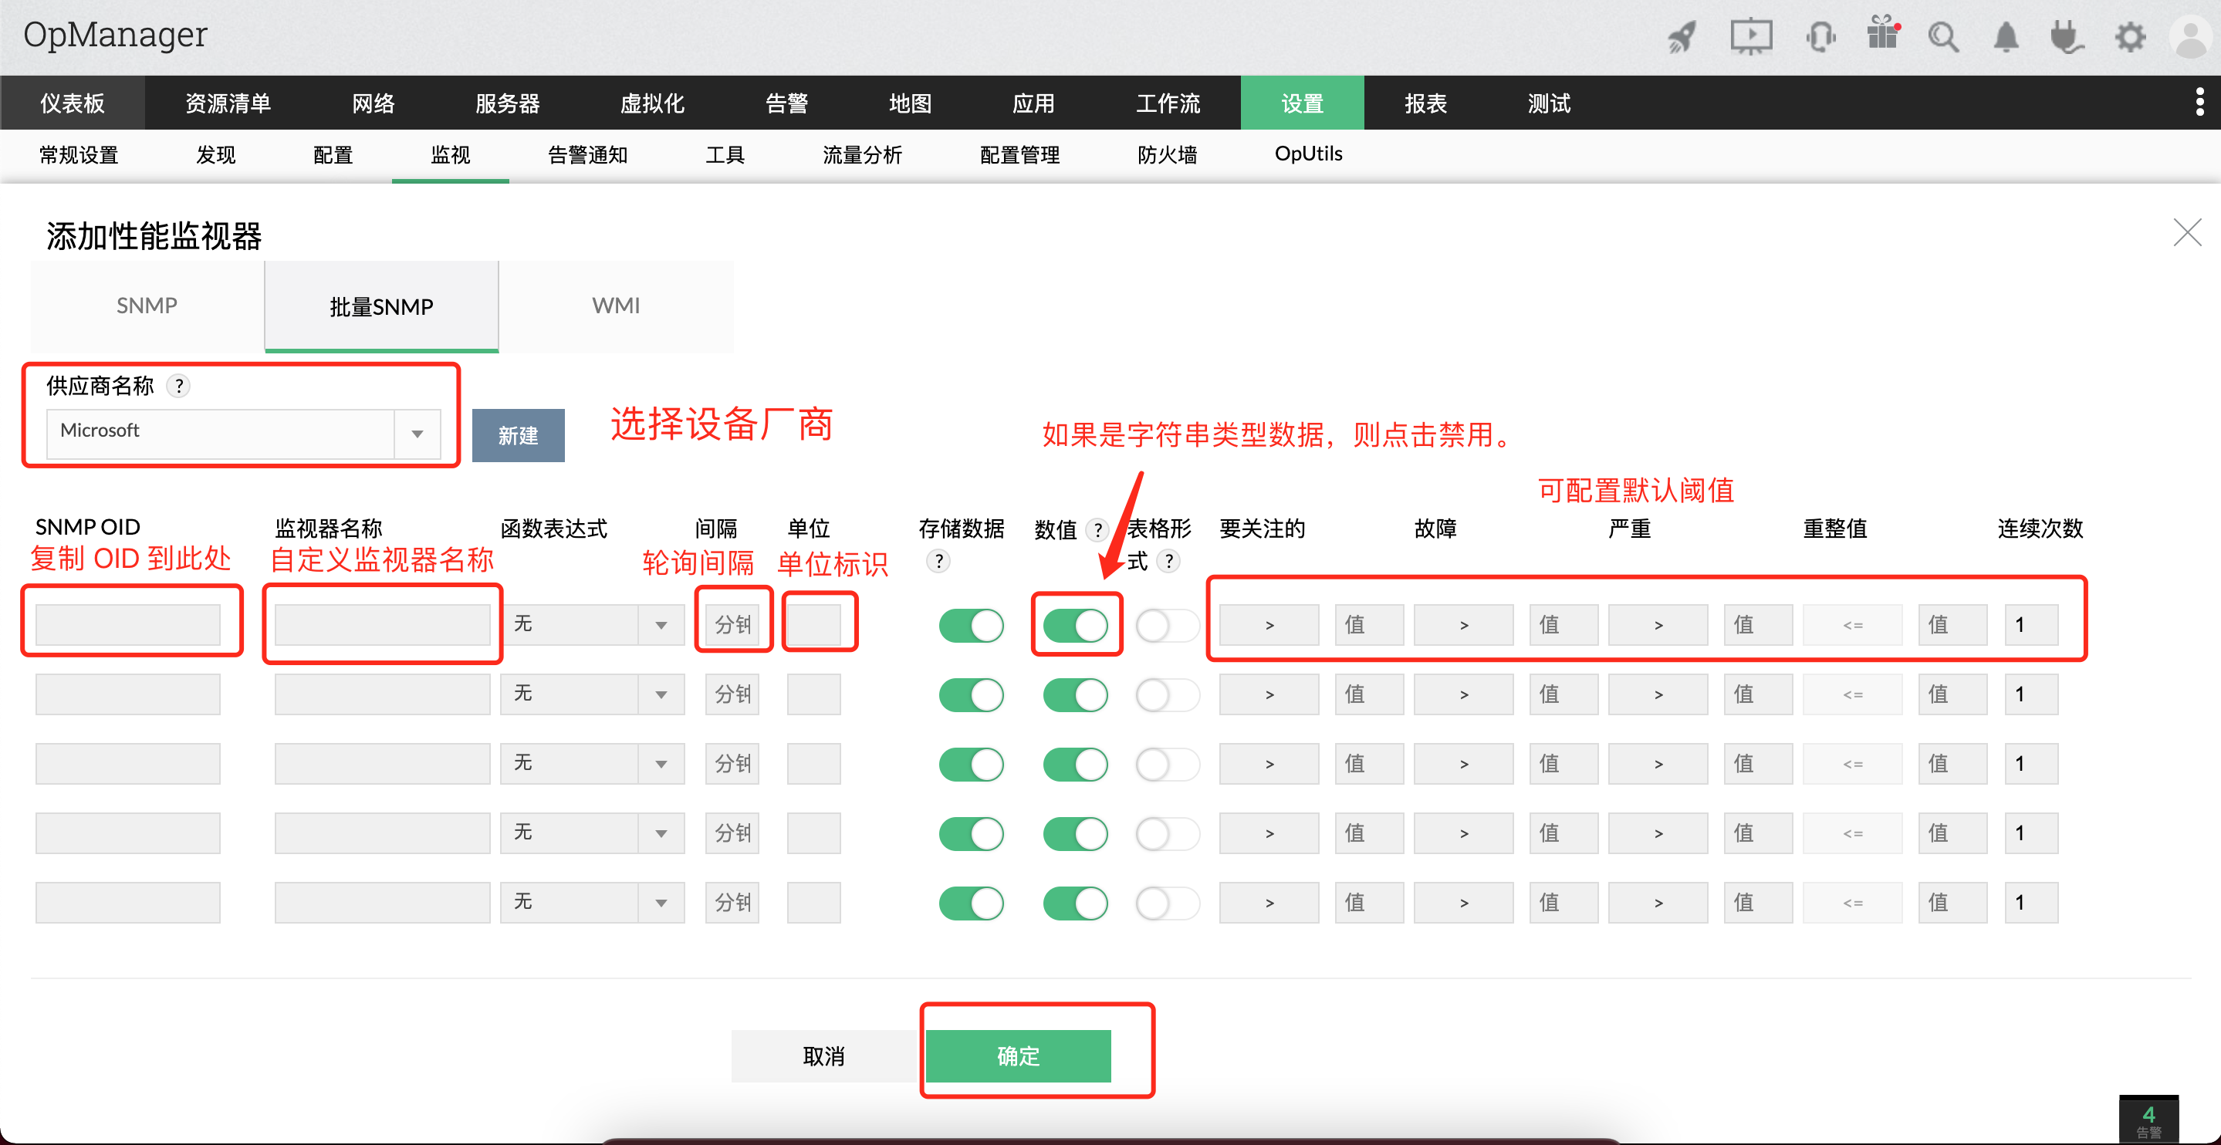The image size is (2221, 1145).
Task: Click the 确定 button
Action: coord(1018,1055)
